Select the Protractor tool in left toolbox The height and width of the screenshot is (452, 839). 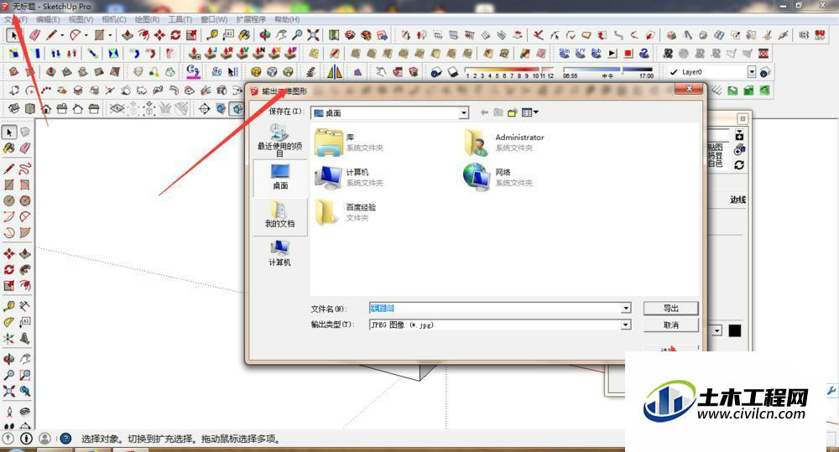tap(9, 322)
